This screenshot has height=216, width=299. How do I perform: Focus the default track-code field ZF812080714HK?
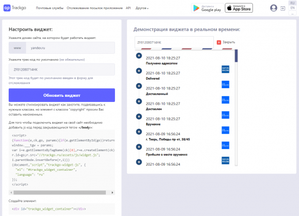pyautogui.click(x=62, y=69)
